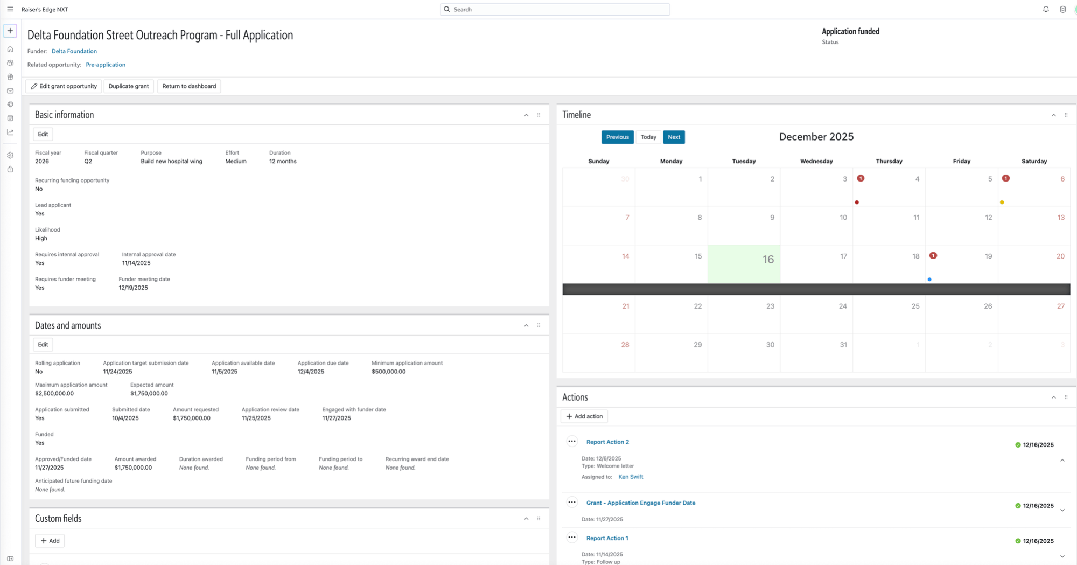Open the envelope icon in sidebar
The width and height of the screenshot is (1077, 565).
(x=10, y=90)
